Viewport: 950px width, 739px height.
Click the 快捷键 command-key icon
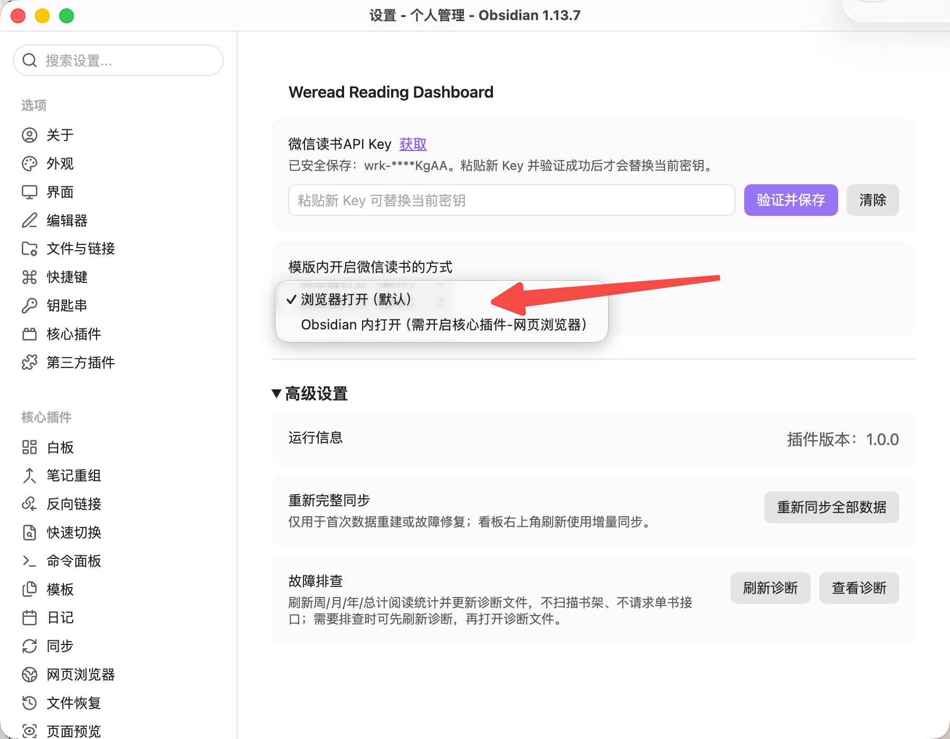click(30, 277)
